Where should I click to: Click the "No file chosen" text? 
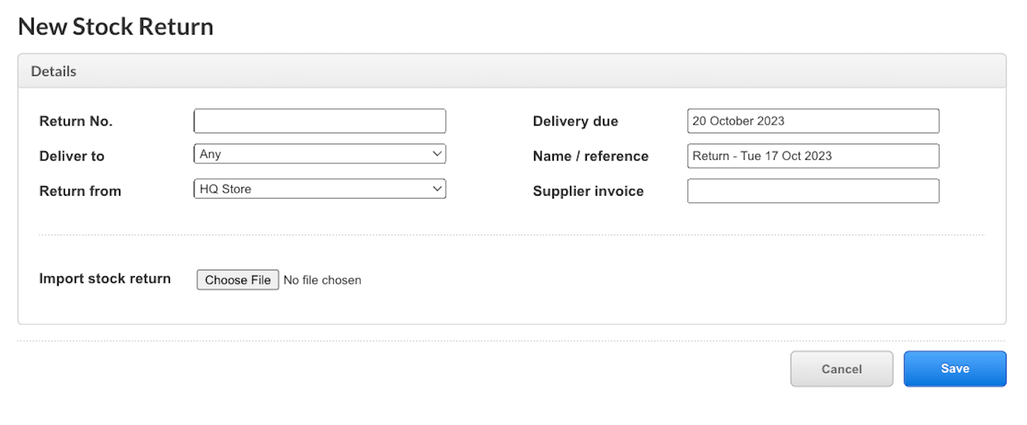[322, 280]
